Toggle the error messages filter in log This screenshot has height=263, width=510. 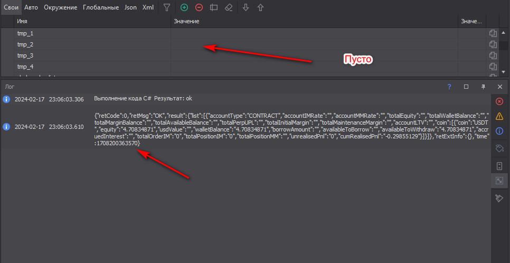499,101
